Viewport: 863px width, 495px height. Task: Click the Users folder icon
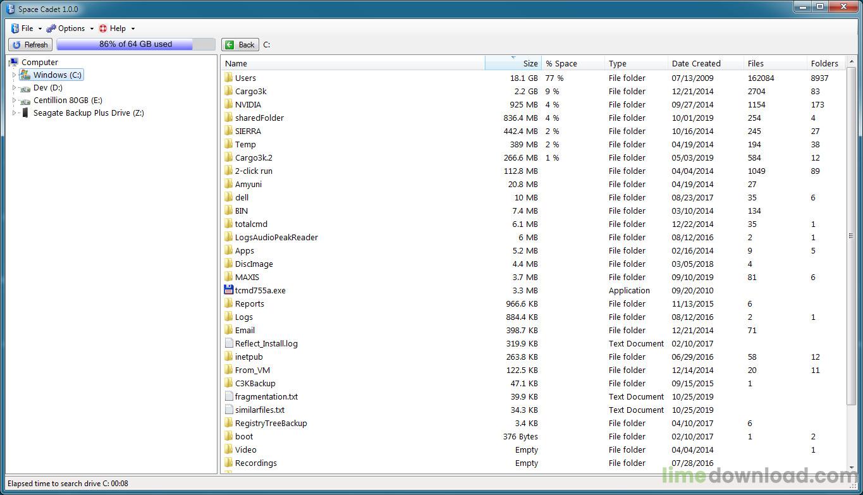[x=229, y=78]
